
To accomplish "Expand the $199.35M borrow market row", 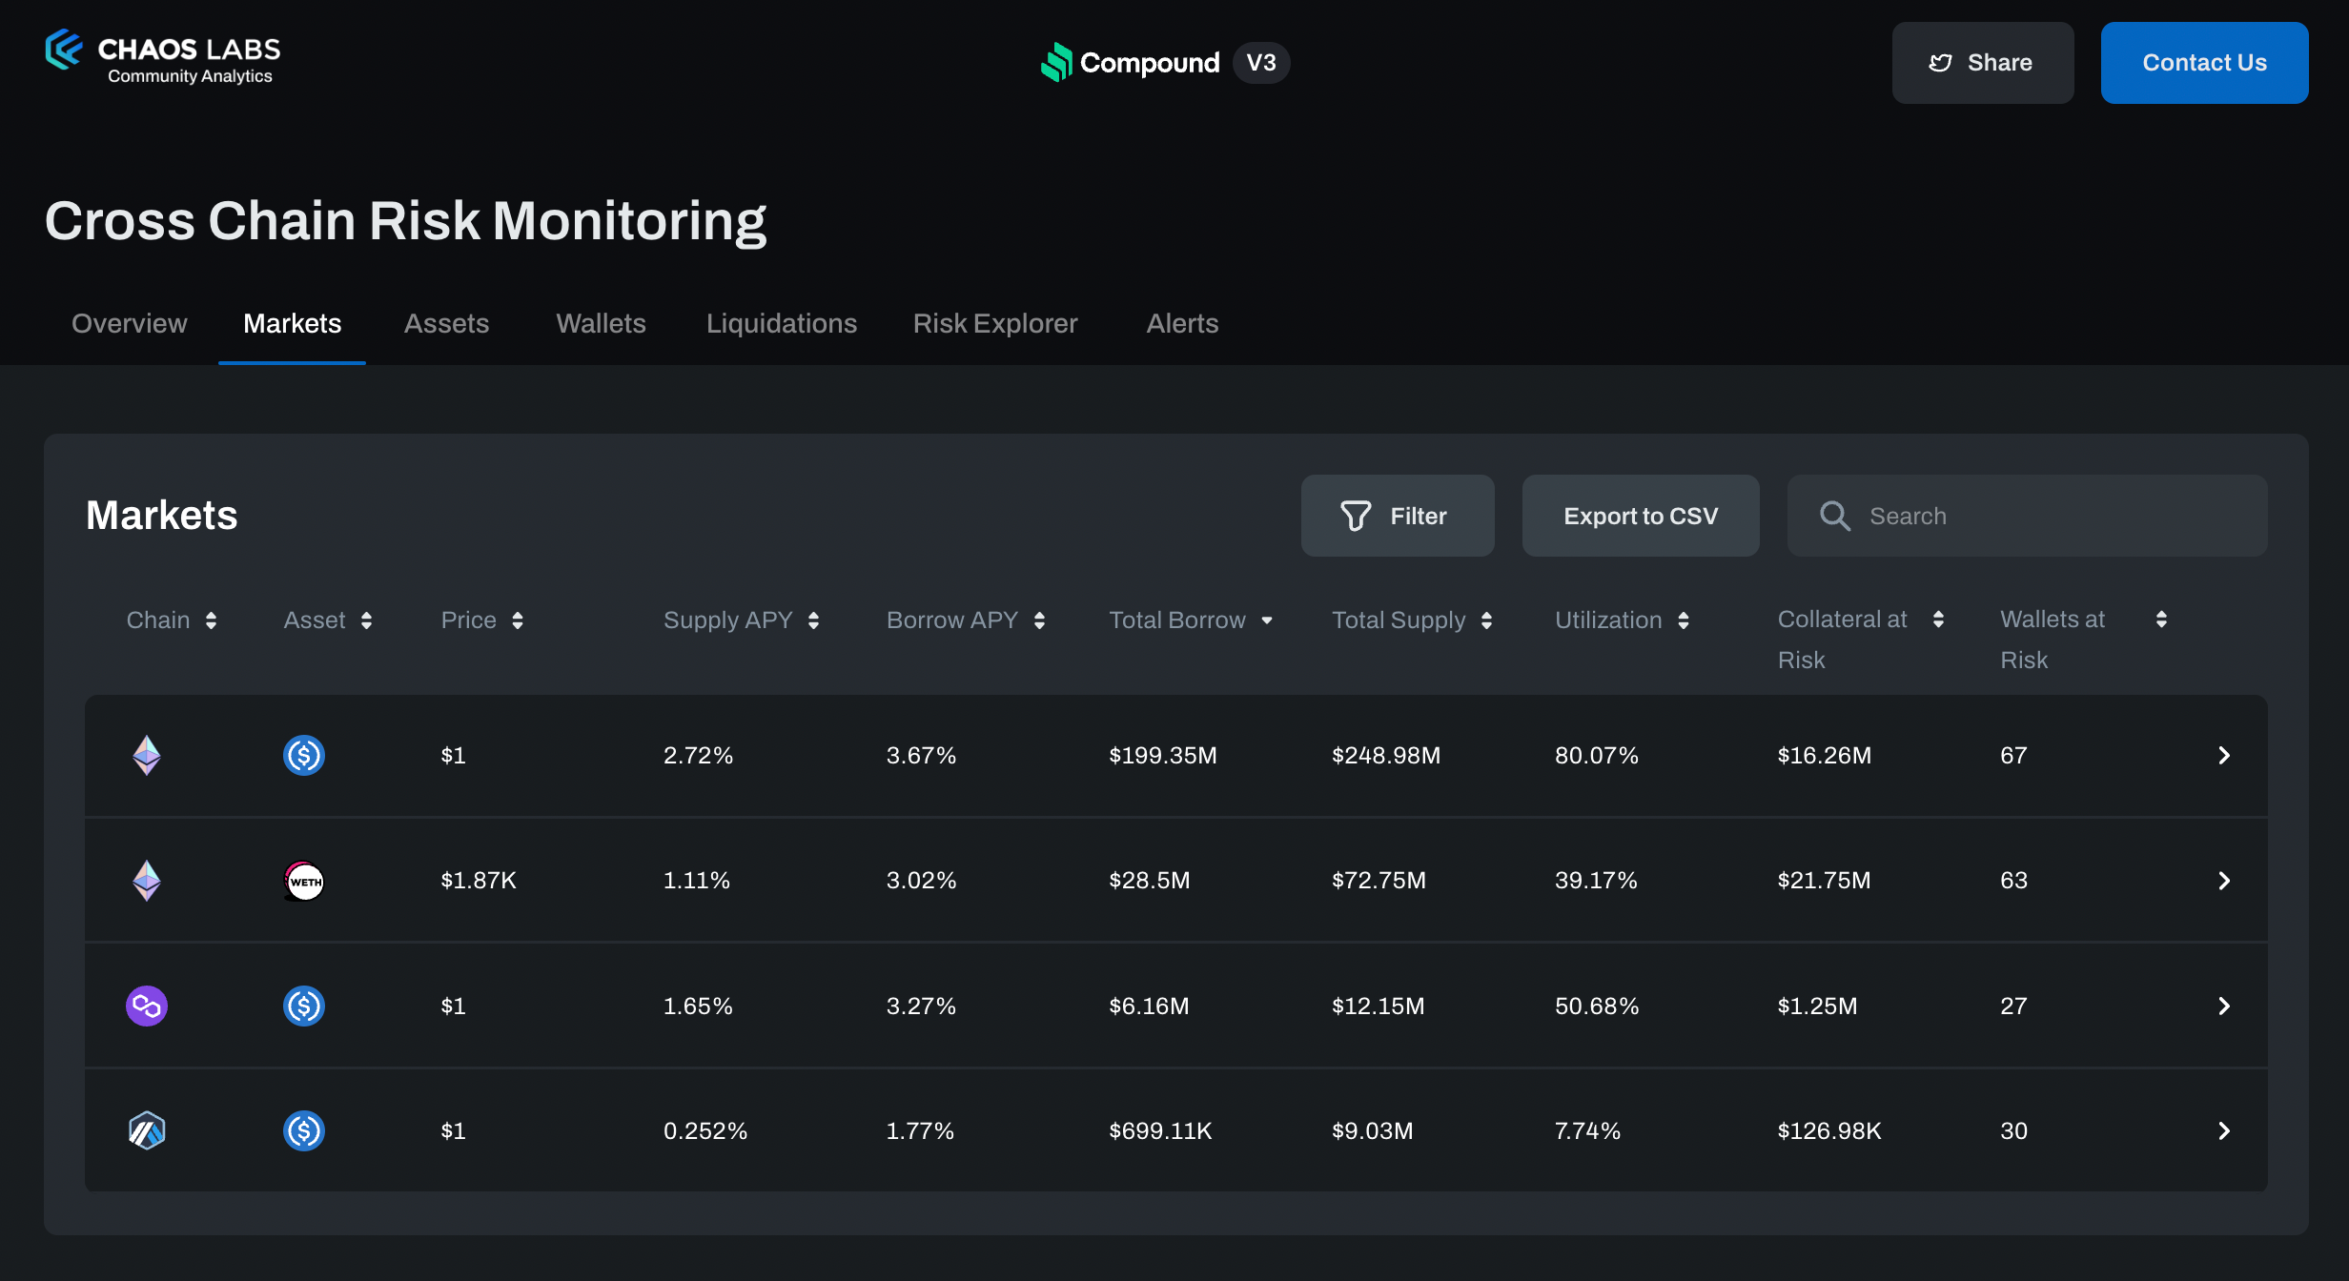I will click(2224, 756).
